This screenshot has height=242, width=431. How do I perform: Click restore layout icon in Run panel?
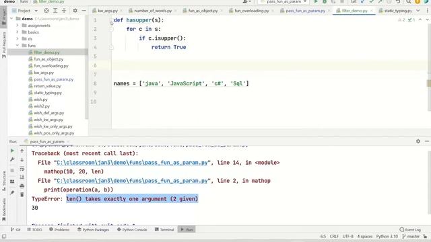coord(12,182)
